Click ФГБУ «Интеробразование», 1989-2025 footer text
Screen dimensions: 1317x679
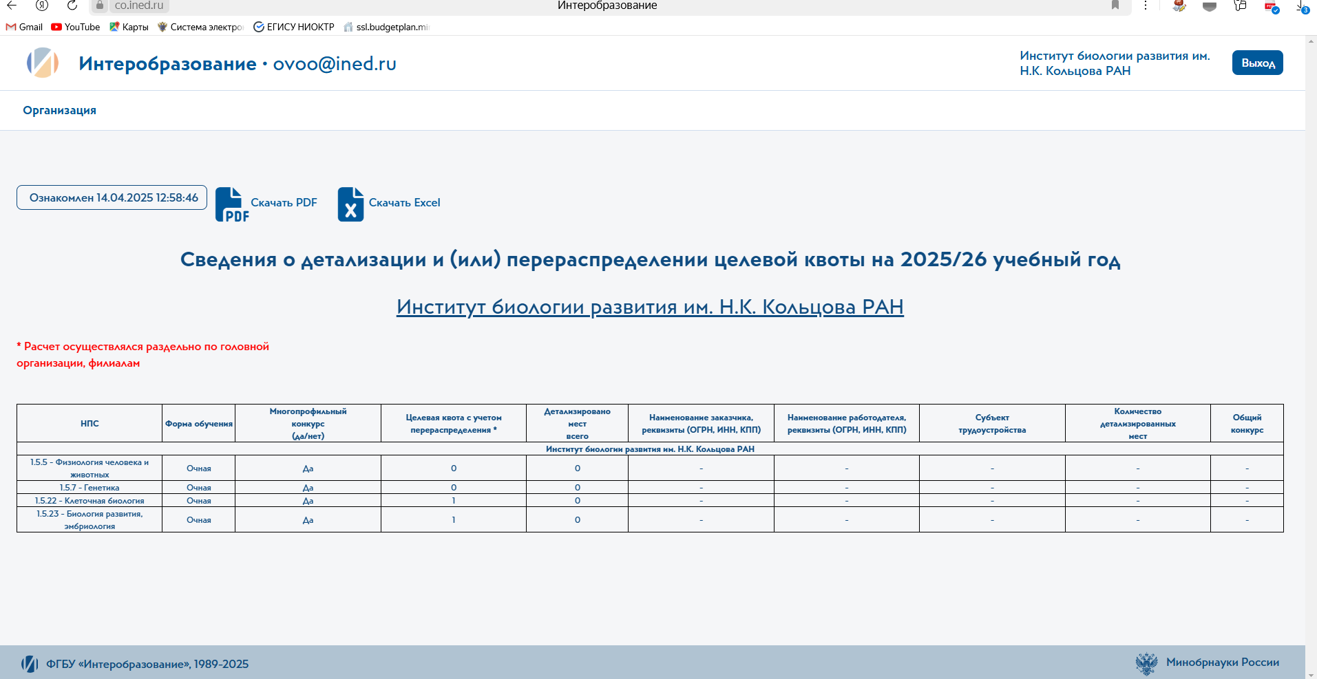click(x=147, y=664)
